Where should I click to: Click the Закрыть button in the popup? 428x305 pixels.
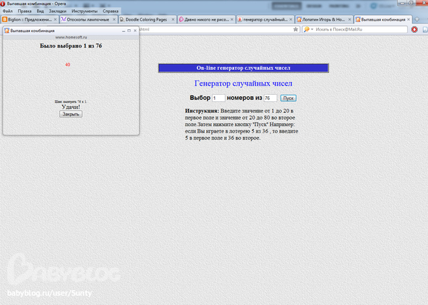pyautogui.click(x=71, y=114)
